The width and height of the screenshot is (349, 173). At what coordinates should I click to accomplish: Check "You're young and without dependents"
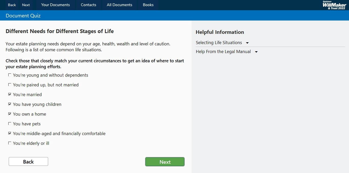(x=10, y=75)
